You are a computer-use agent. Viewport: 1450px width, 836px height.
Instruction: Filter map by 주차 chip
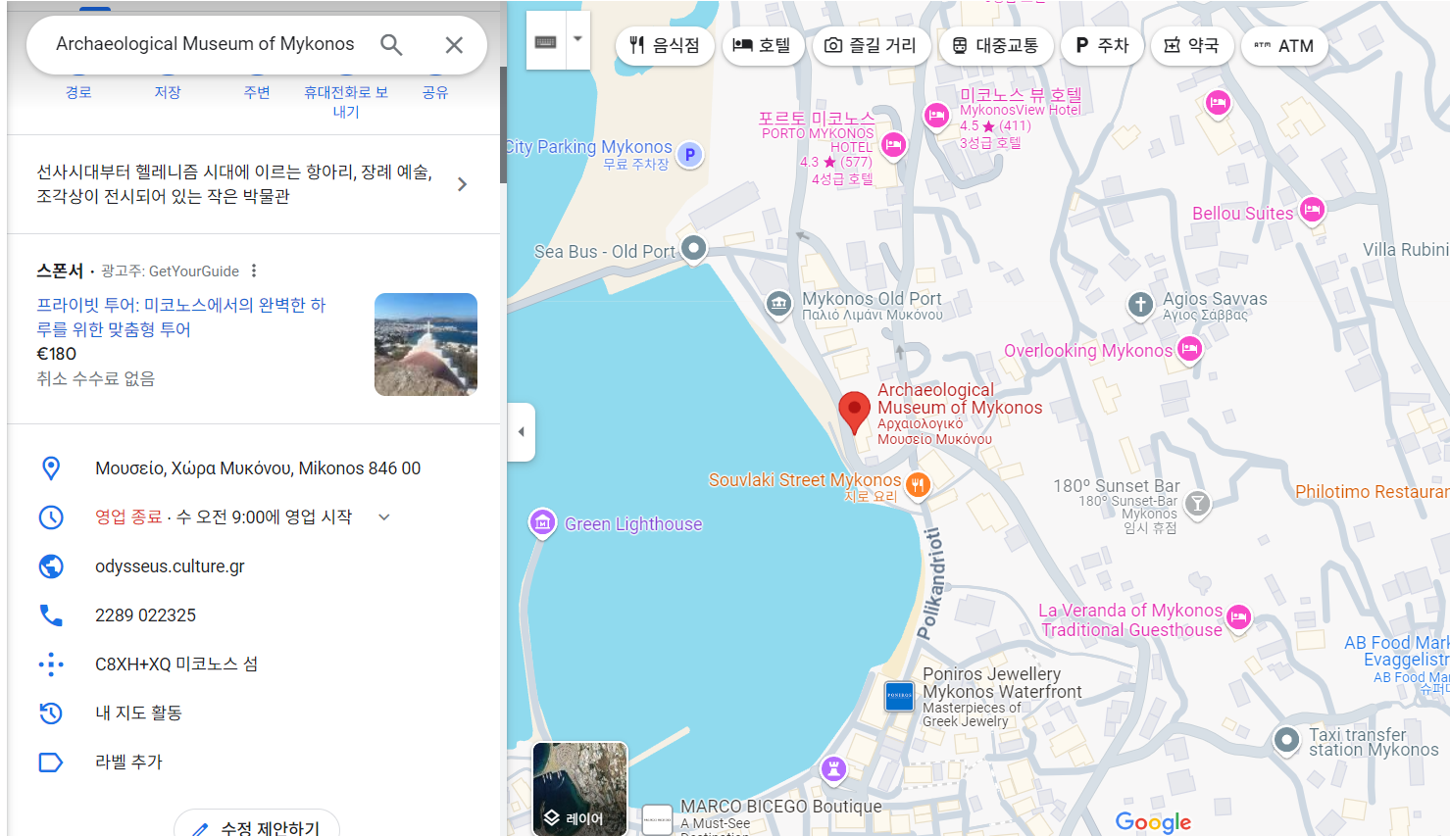point(1102,46)
